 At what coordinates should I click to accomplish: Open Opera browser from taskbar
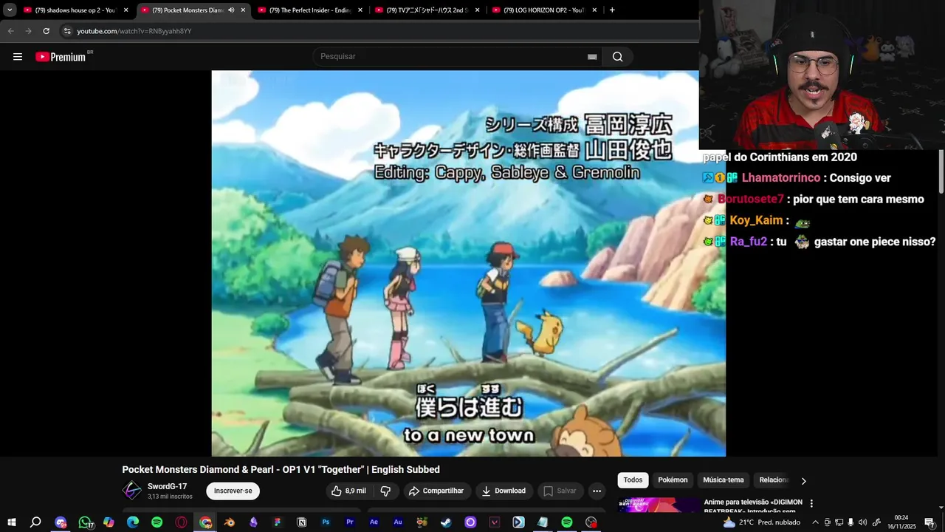(x=181, y=522)
